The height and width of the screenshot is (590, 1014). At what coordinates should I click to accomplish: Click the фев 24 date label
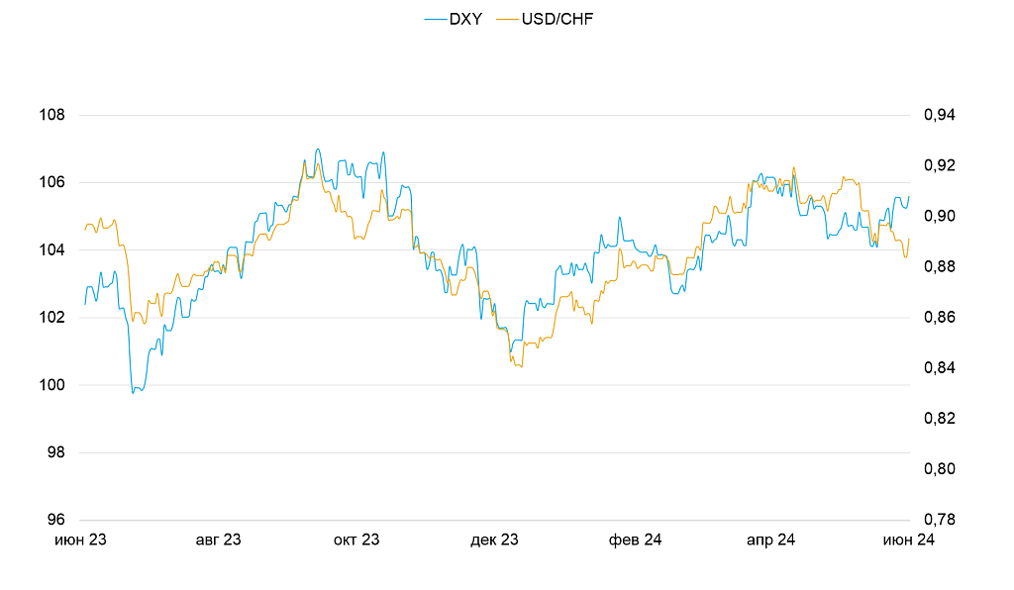tap(635, 540)
